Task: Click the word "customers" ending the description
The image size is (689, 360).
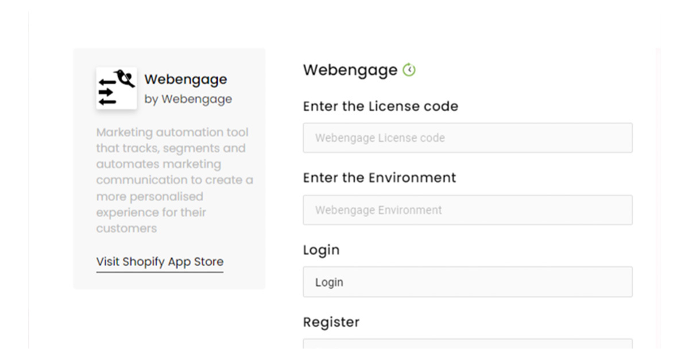Action: click(x=126, y=228)
